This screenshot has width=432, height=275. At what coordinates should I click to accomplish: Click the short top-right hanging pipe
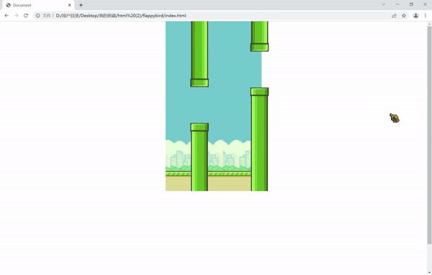click(259, 37)
